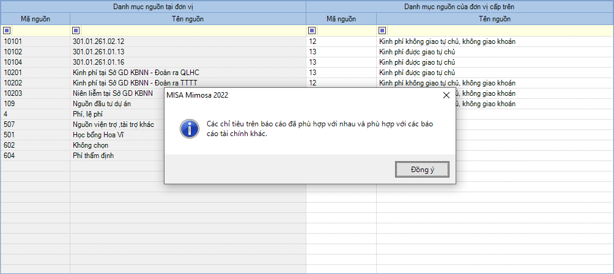
Task: Select first Kinh phí được giao tự chủ cell
Action: click(416, 52)
